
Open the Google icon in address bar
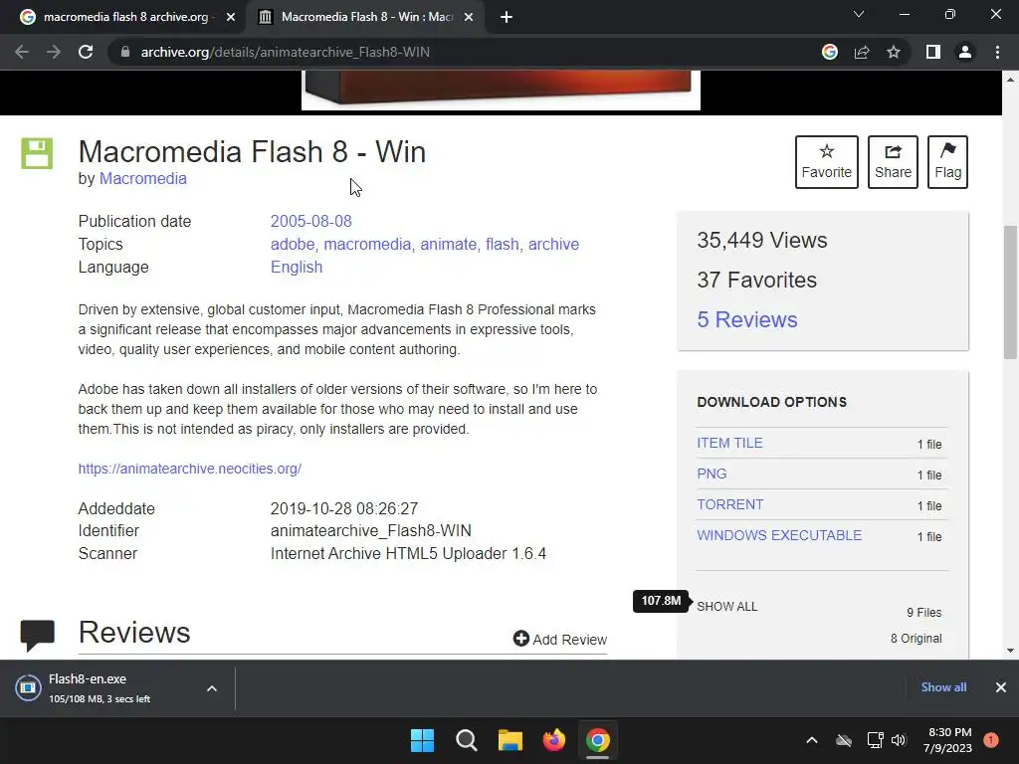[829, 52]
